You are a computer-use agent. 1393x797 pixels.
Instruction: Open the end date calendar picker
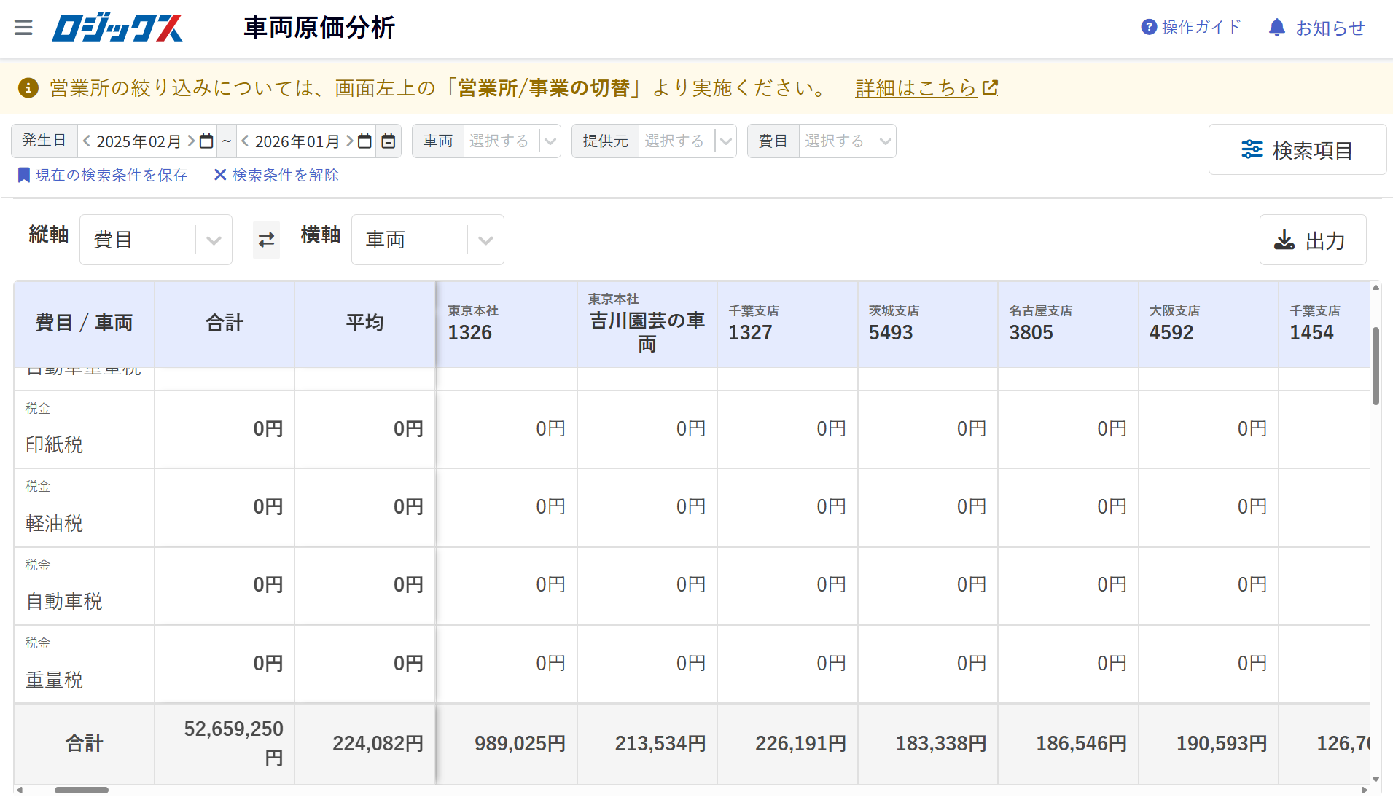pyautogui.click(x=364, y=141)
